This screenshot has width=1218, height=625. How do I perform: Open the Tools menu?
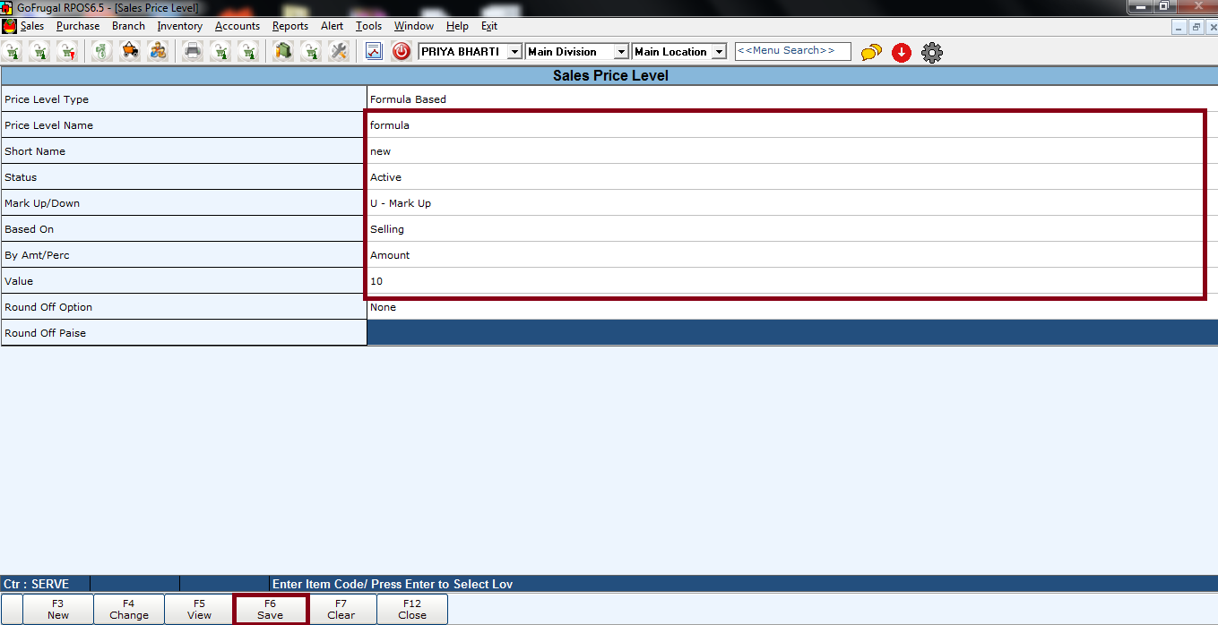pyautogui.click(x=368, y=26)
